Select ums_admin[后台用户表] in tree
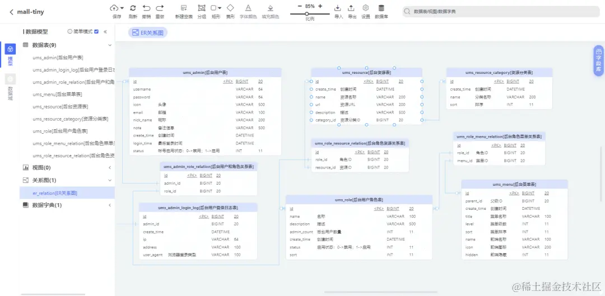Screen dimensions: 605x296 pos(58,58)
